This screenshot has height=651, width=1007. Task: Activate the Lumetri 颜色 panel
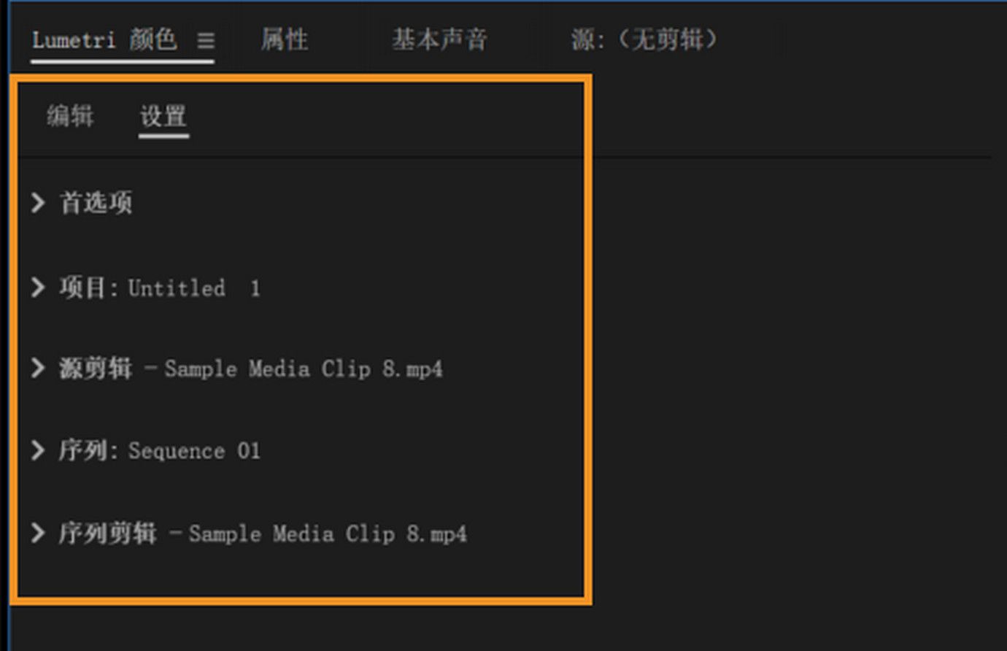click(102, 41)
